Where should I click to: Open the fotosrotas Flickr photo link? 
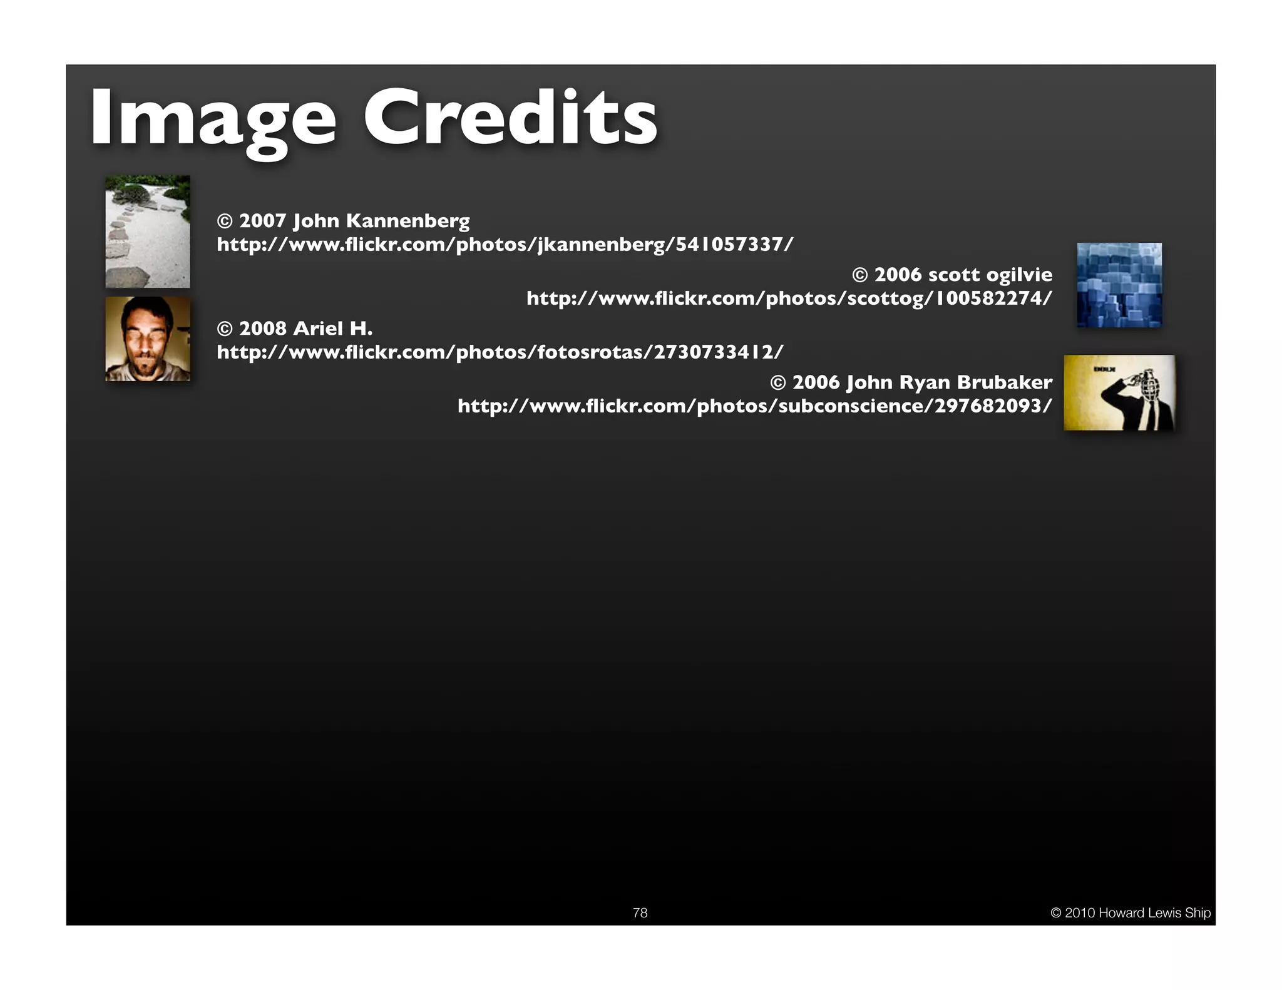(500, 352)
